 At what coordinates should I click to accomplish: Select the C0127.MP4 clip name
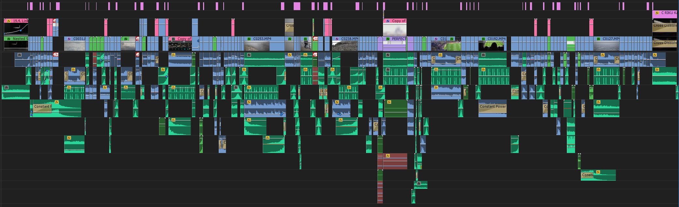point(611,39)
